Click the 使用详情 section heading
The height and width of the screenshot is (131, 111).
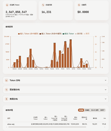(9, 110)
